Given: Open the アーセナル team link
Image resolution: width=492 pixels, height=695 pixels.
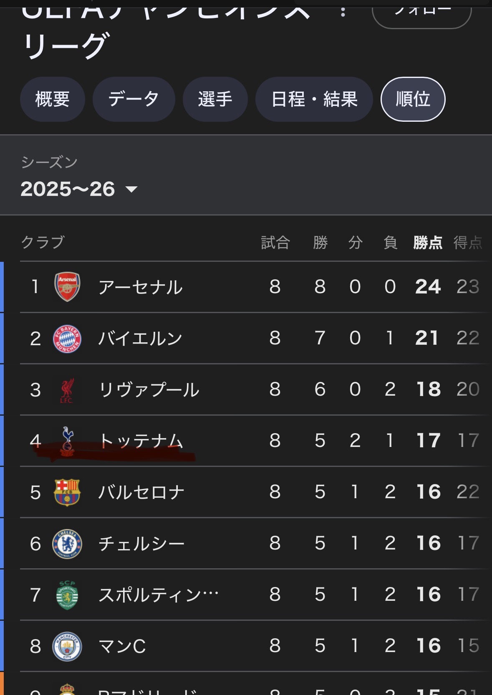Looking at the screenshot, I should coord(140,287).
